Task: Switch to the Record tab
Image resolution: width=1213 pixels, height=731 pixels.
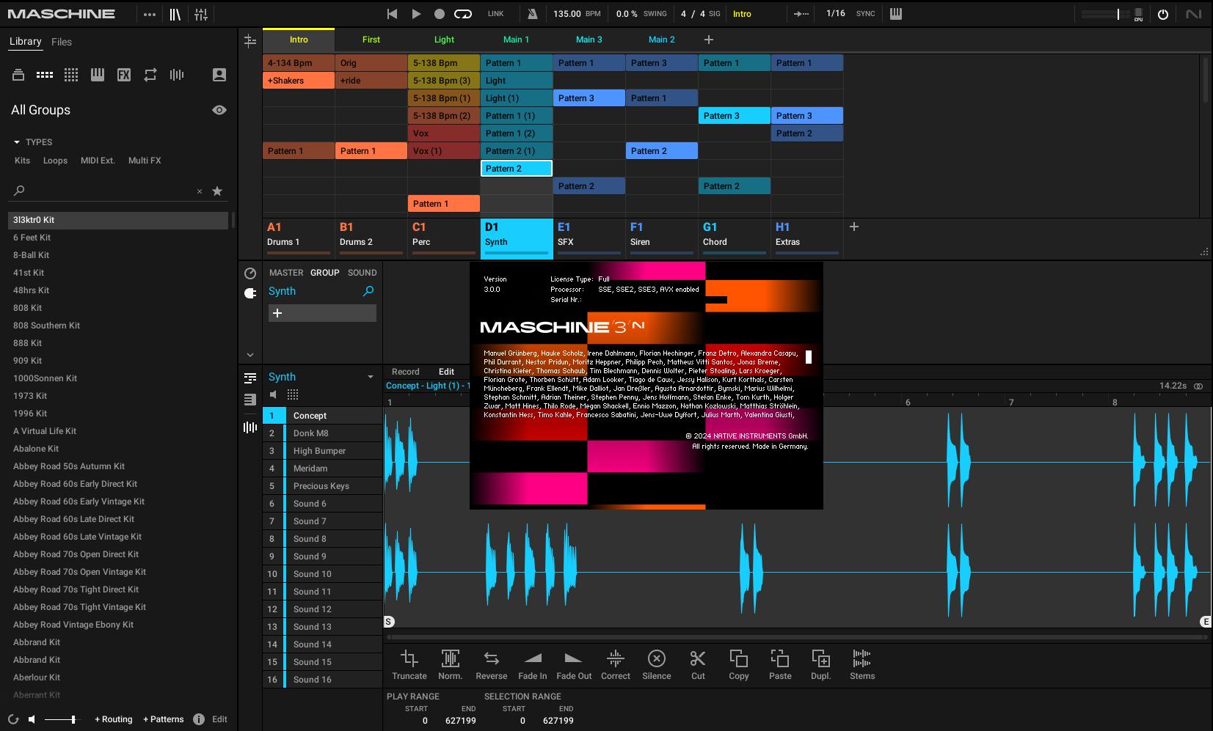Action: [x=406, y=372]
